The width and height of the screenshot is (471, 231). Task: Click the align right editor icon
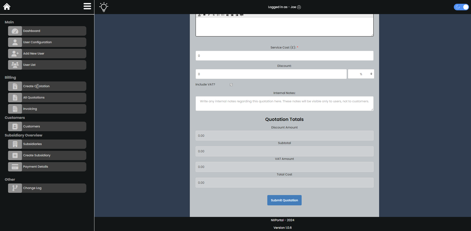[237, 15]
